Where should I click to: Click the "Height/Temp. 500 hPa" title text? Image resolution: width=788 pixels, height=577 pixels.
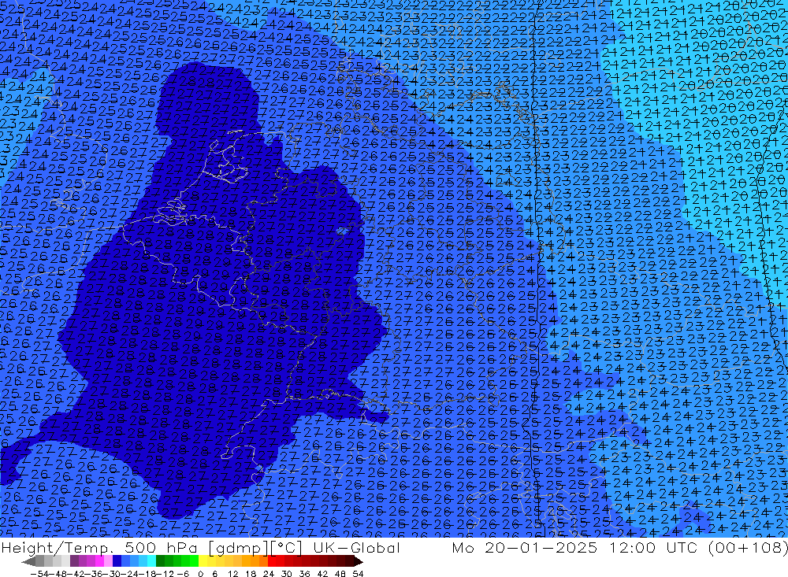(98, 547)
